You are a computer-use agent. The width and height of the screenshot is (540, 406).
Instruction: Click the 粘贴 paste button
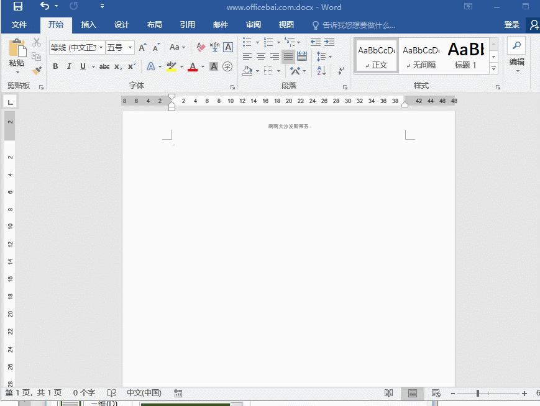(17, 55)
